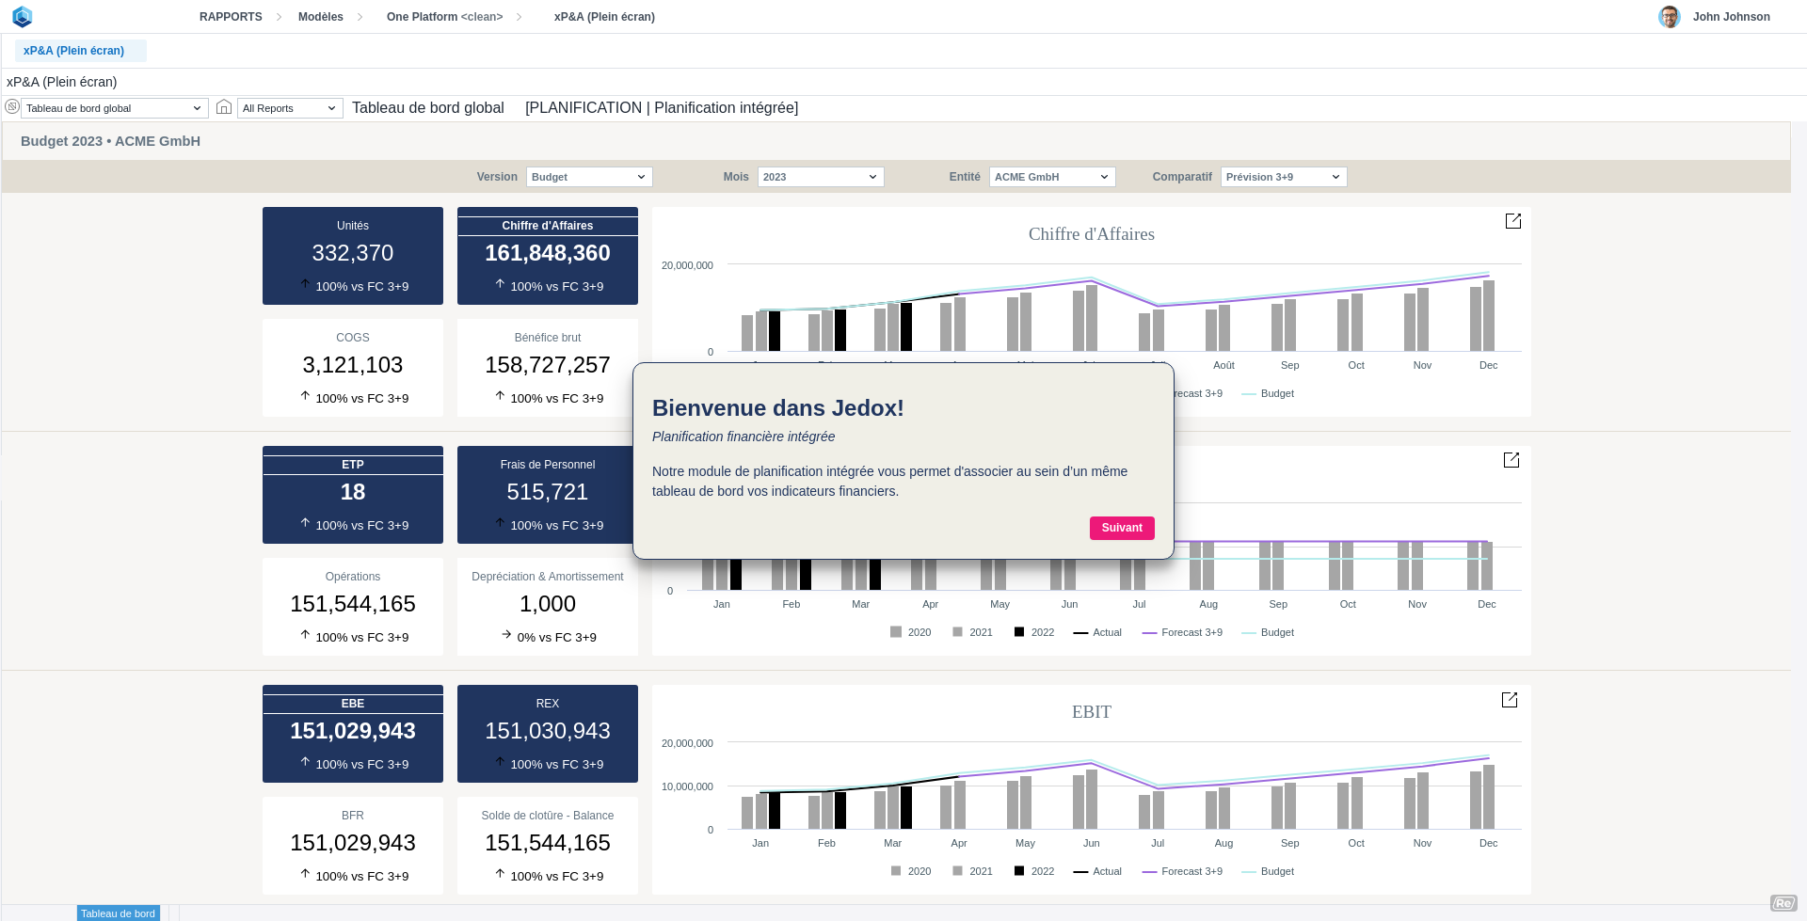Screen dimensions: 1807x921
Task: Open the Tableau de bord global selector
Action: [114, 108]
